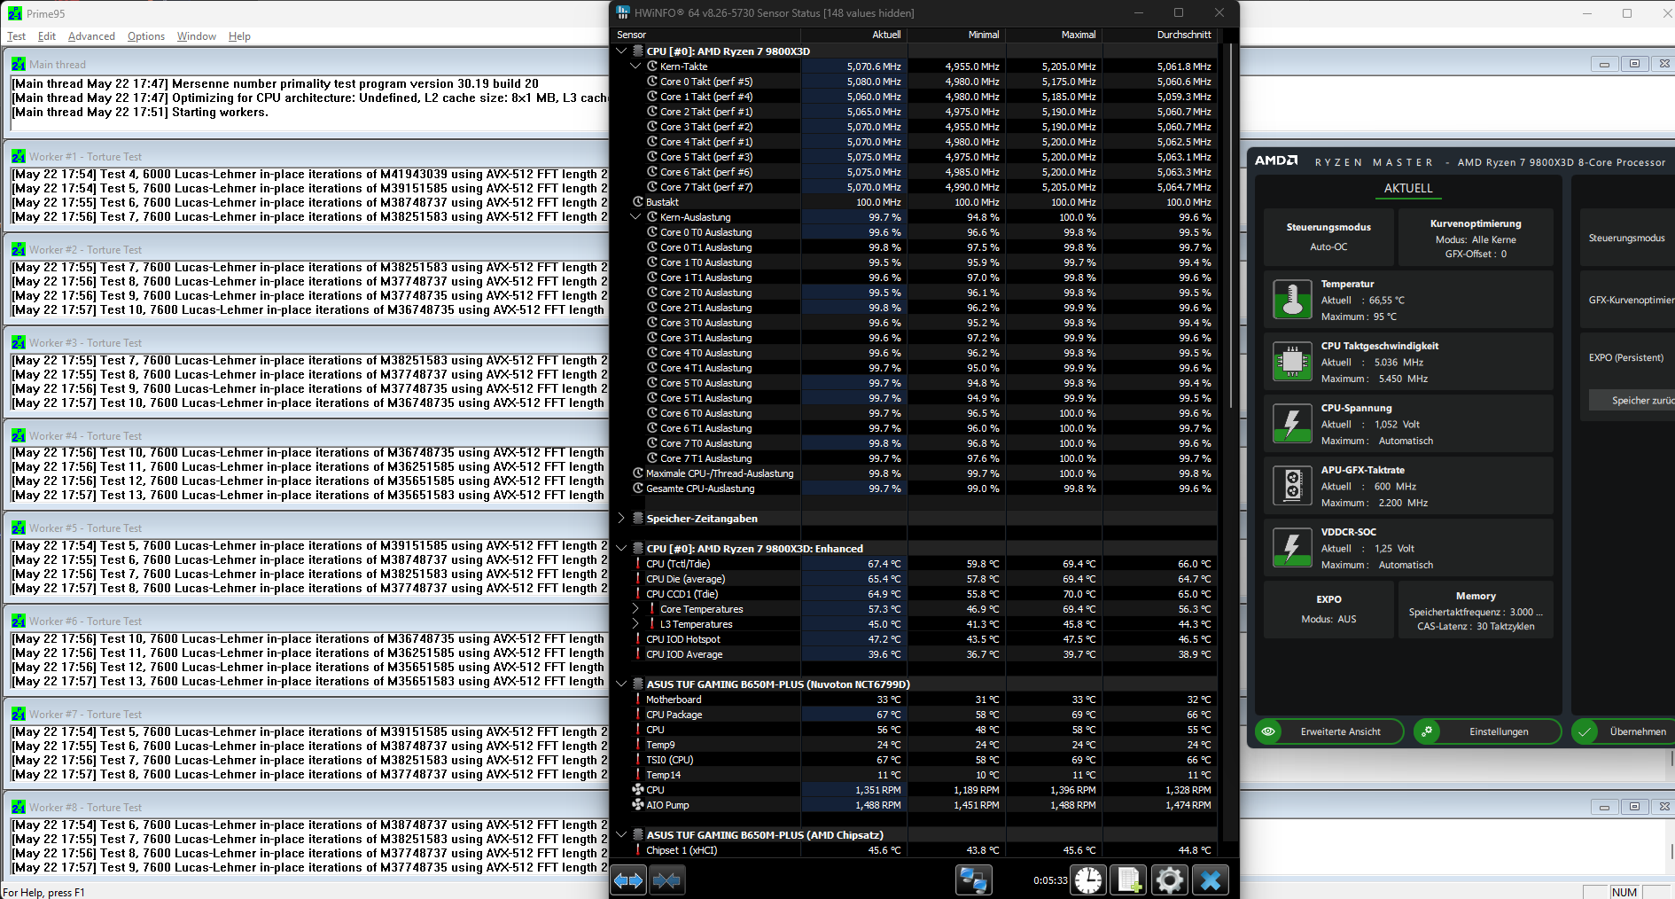1675x899 pixels.
Task: Collapse the ASUS TUF GAMING (Nuvoton NCT6799D) group
Action: [x=621, y=684]
